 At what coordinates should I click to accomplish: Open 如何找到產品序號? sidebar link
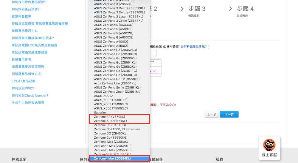point(26,9)
